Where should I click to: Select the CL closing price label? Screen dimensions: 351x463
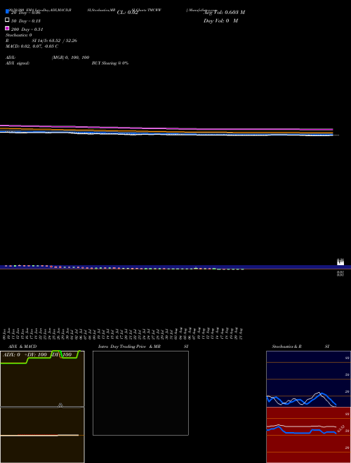pyautogui.click(x=127, y=13)
